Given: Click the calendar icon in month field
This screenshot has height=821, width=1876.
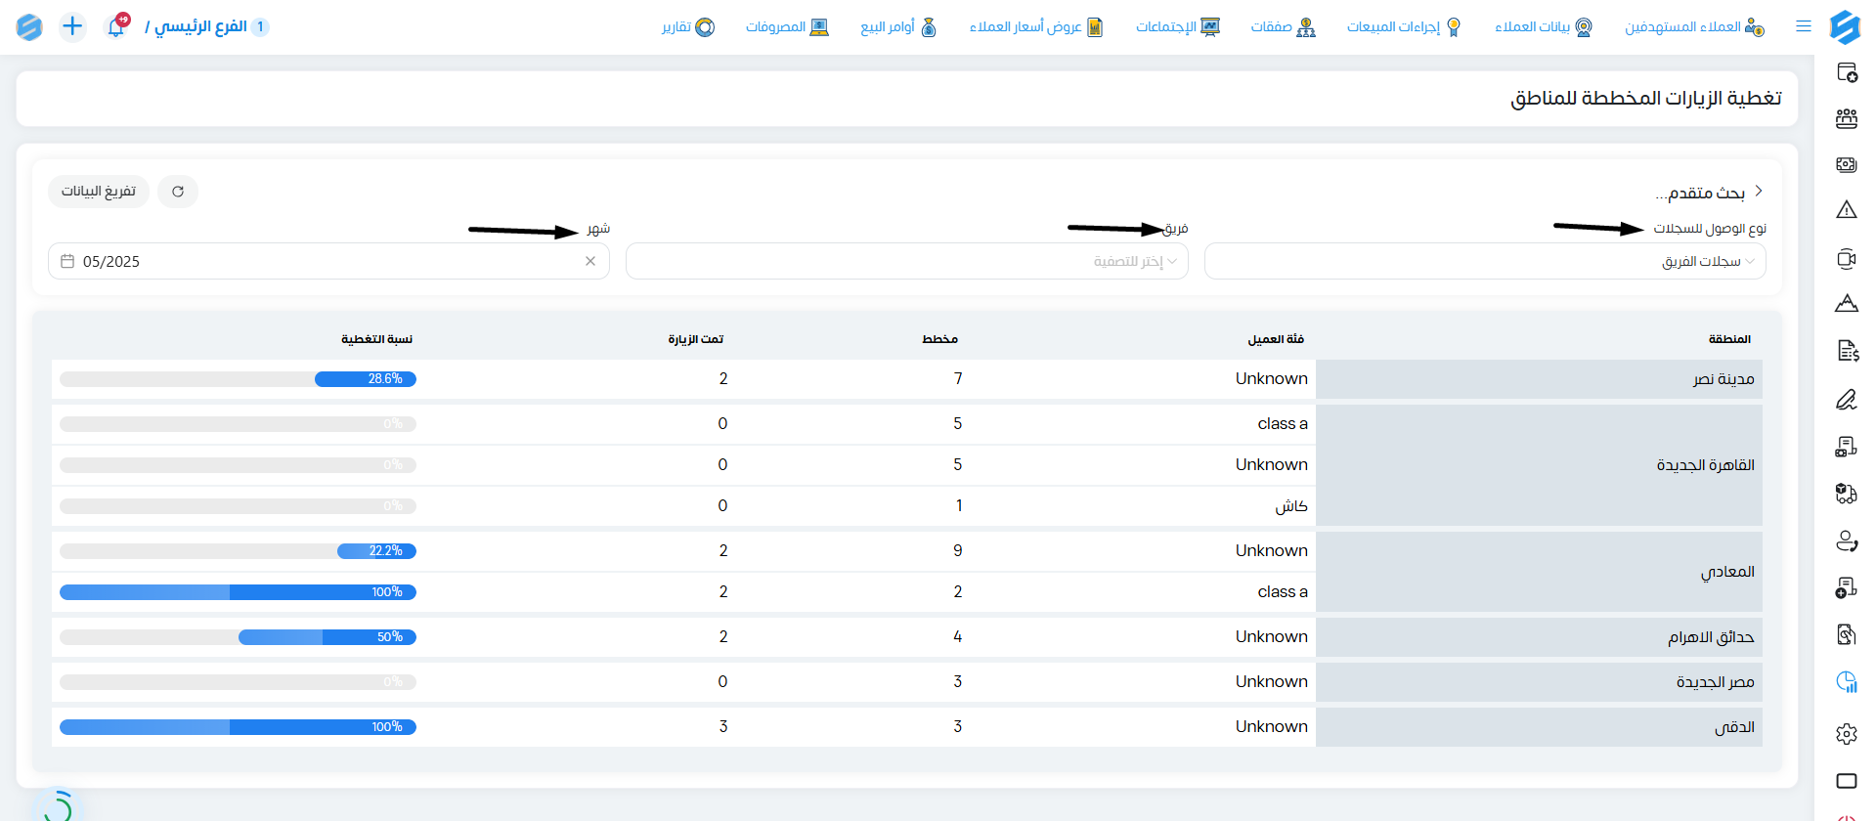Looking at the screenshot, I should [67, 261].
